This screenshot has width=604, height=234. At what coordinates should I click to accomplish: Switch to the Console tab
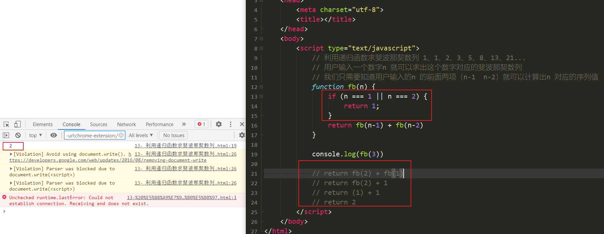tap(71, 124)
